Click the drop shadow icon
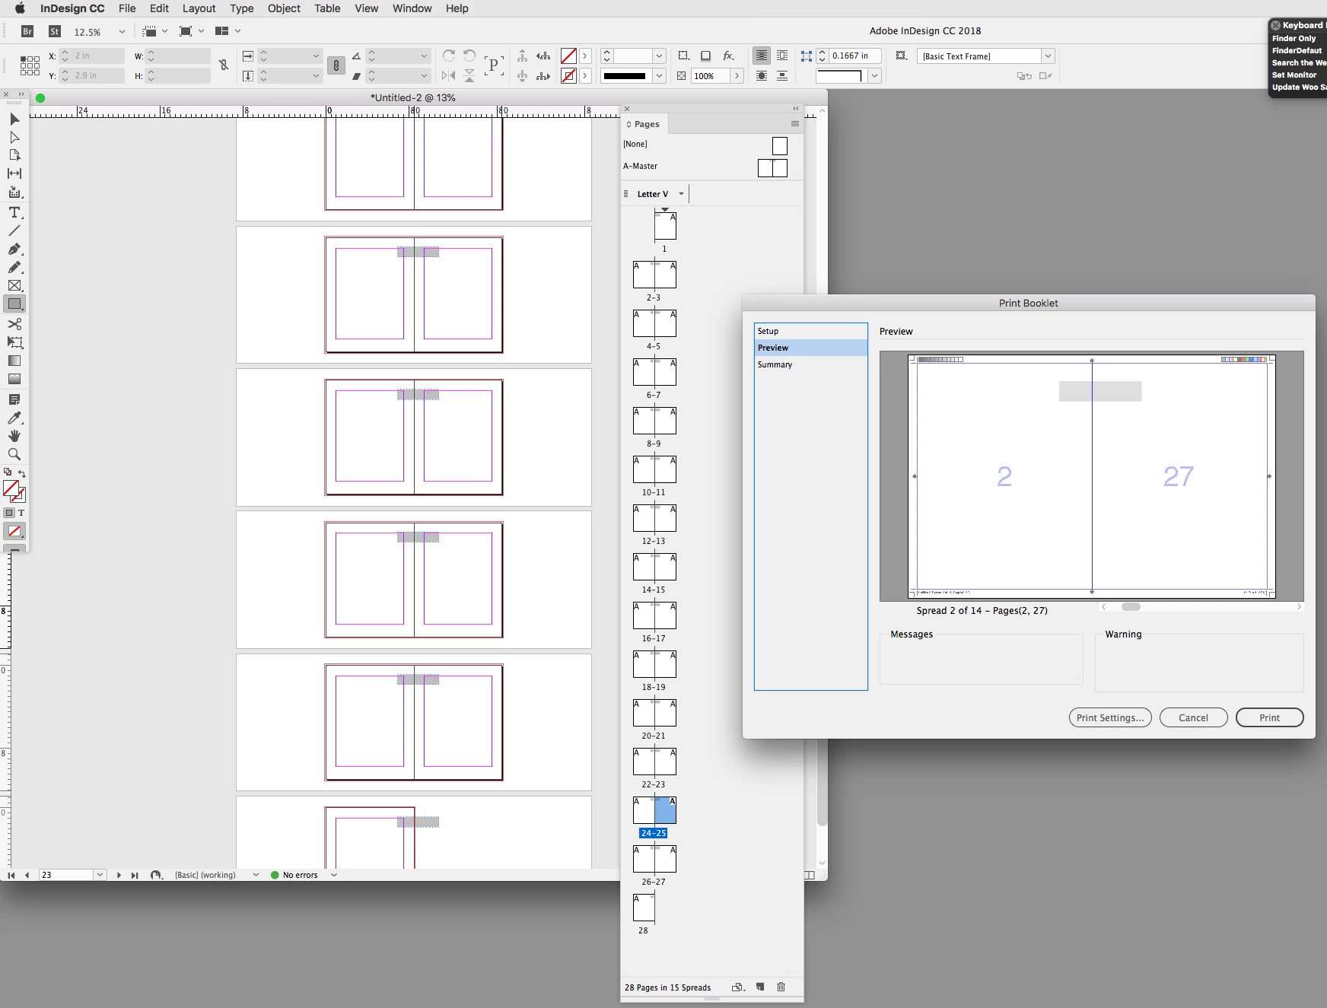 click(x=706, y=56)
